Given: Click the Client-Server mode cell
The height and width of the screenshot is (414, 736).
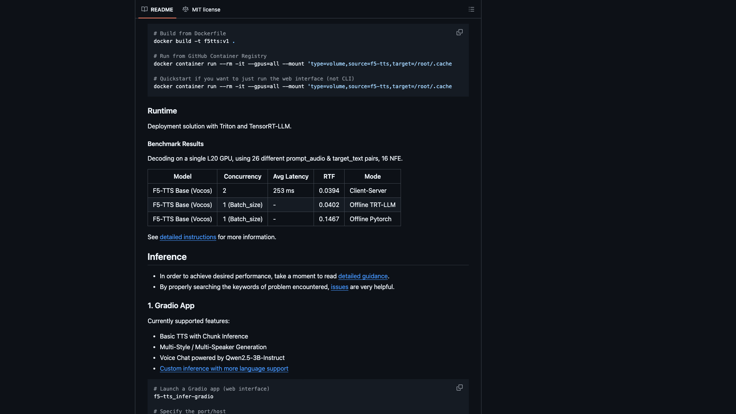Looking at the screenshot, I should 373,191.
